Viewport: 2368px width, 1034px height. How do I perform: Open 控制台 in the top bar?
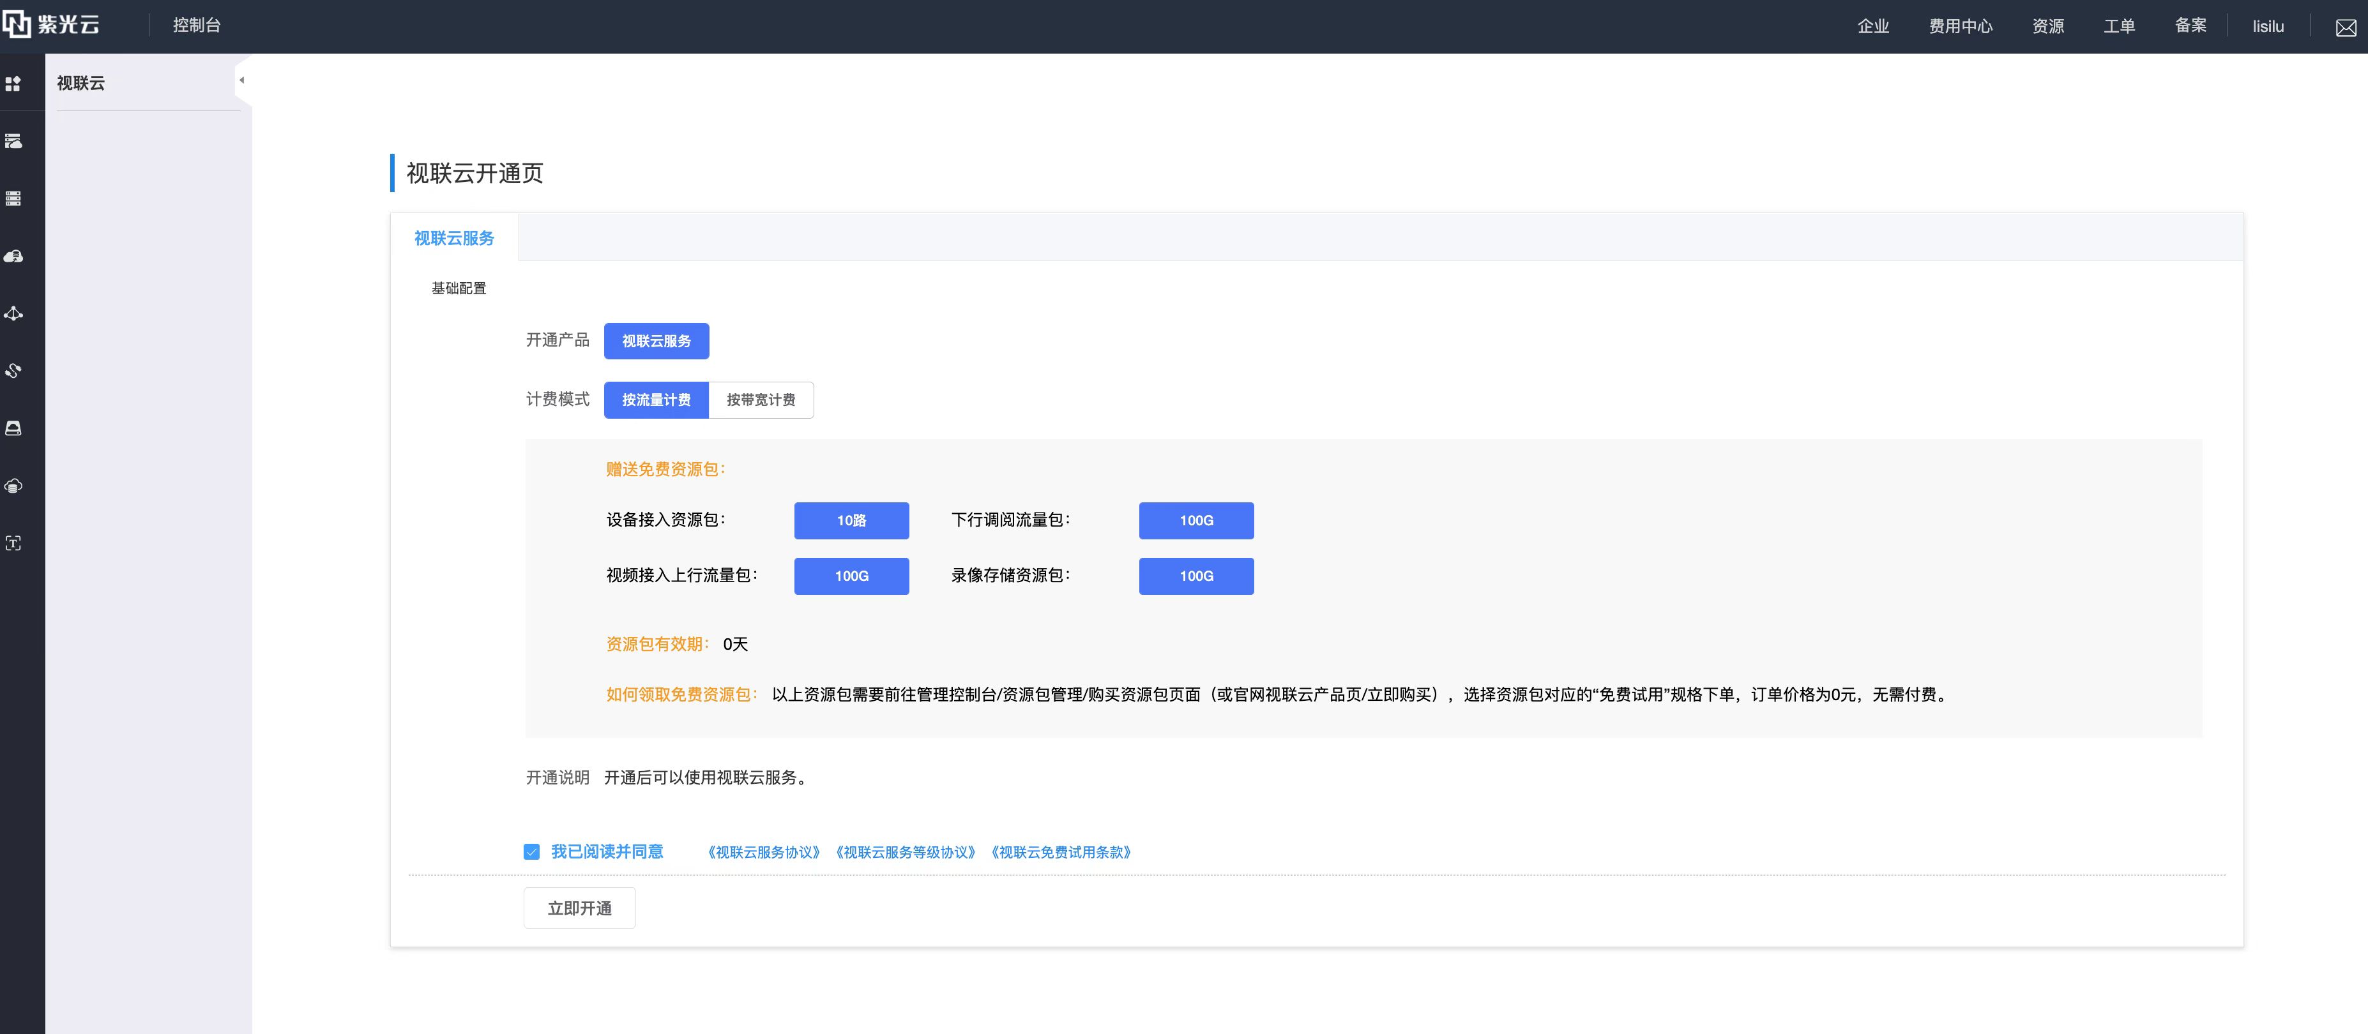pyautogui.click(x=197, y=26)
